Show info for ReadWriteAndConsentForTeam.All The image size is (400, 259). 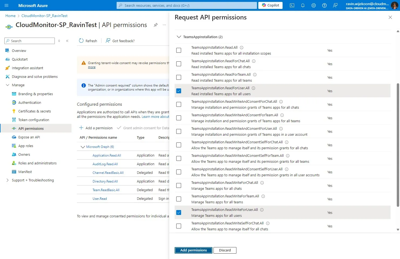tap(282, 115)
